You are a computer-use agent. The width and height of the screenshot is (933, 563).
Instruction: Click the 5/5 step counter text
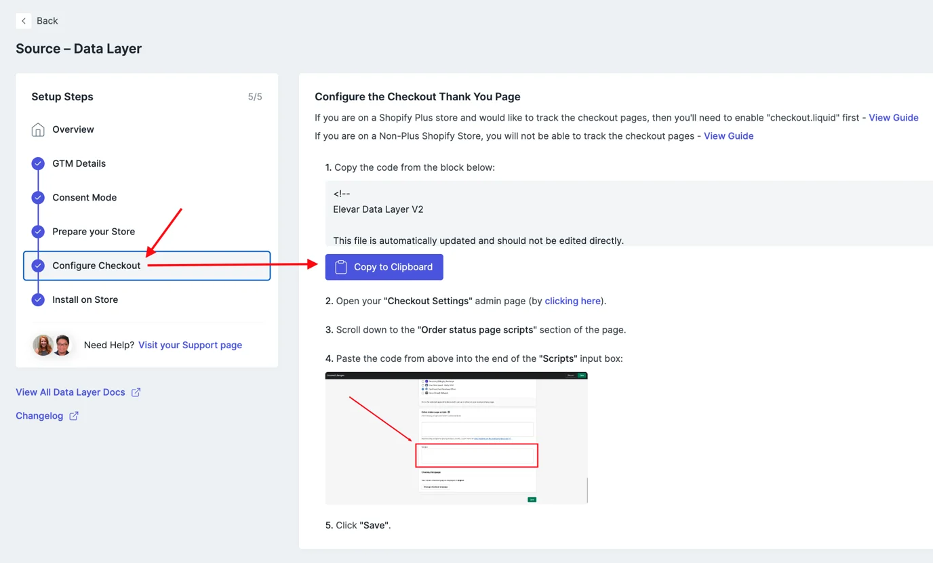tap(255, 97)
